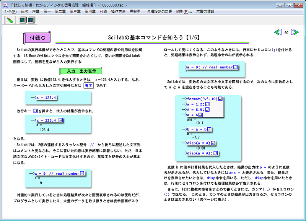Viewport: 306px width, 221px height.
Task: Click the page number 89
Action: (286, 32)
